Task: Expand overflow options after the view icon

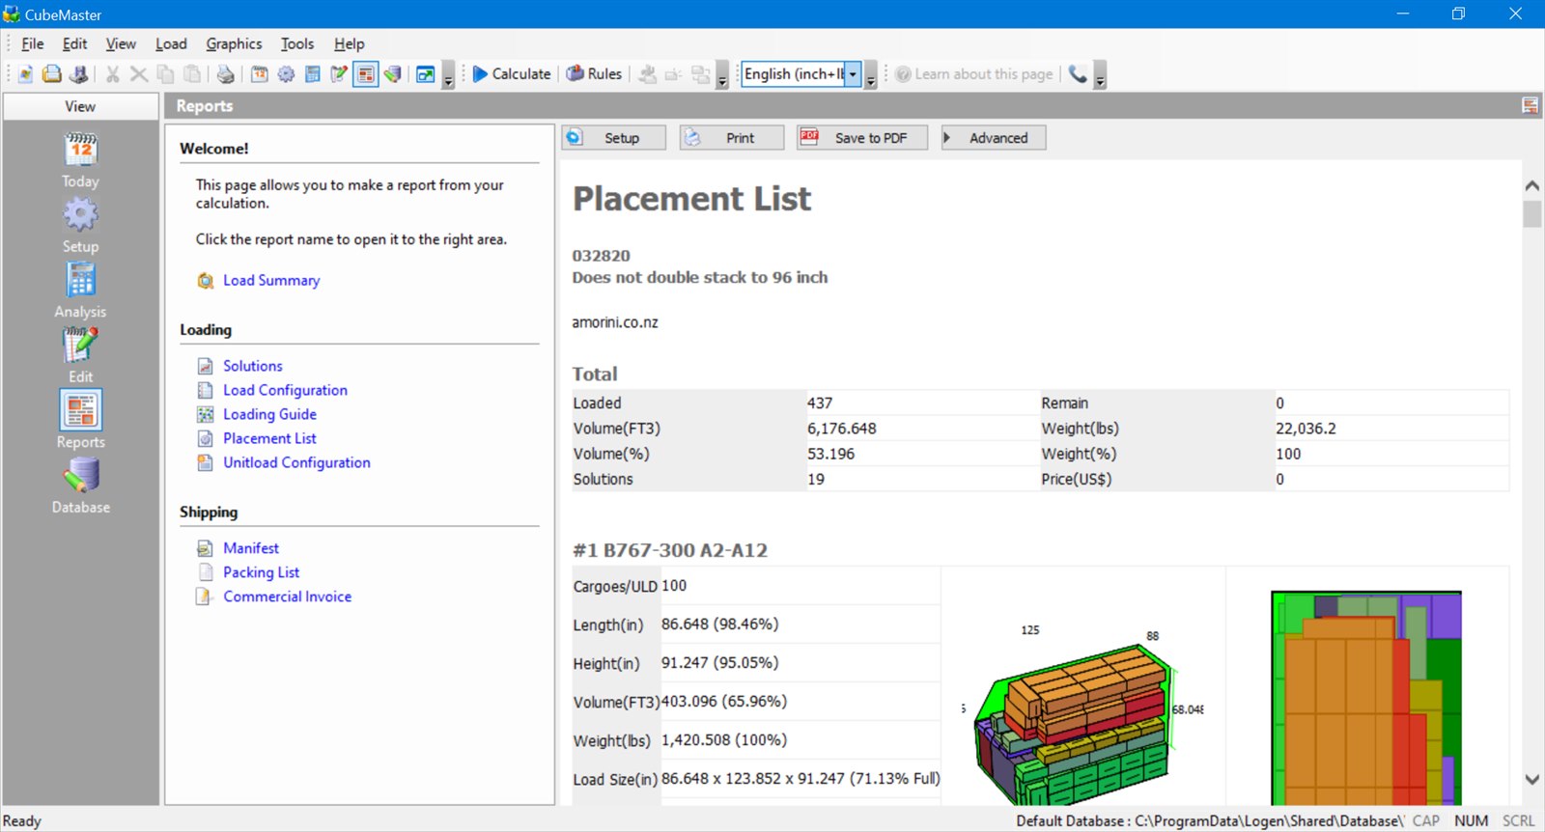Action: coord(448,76)
